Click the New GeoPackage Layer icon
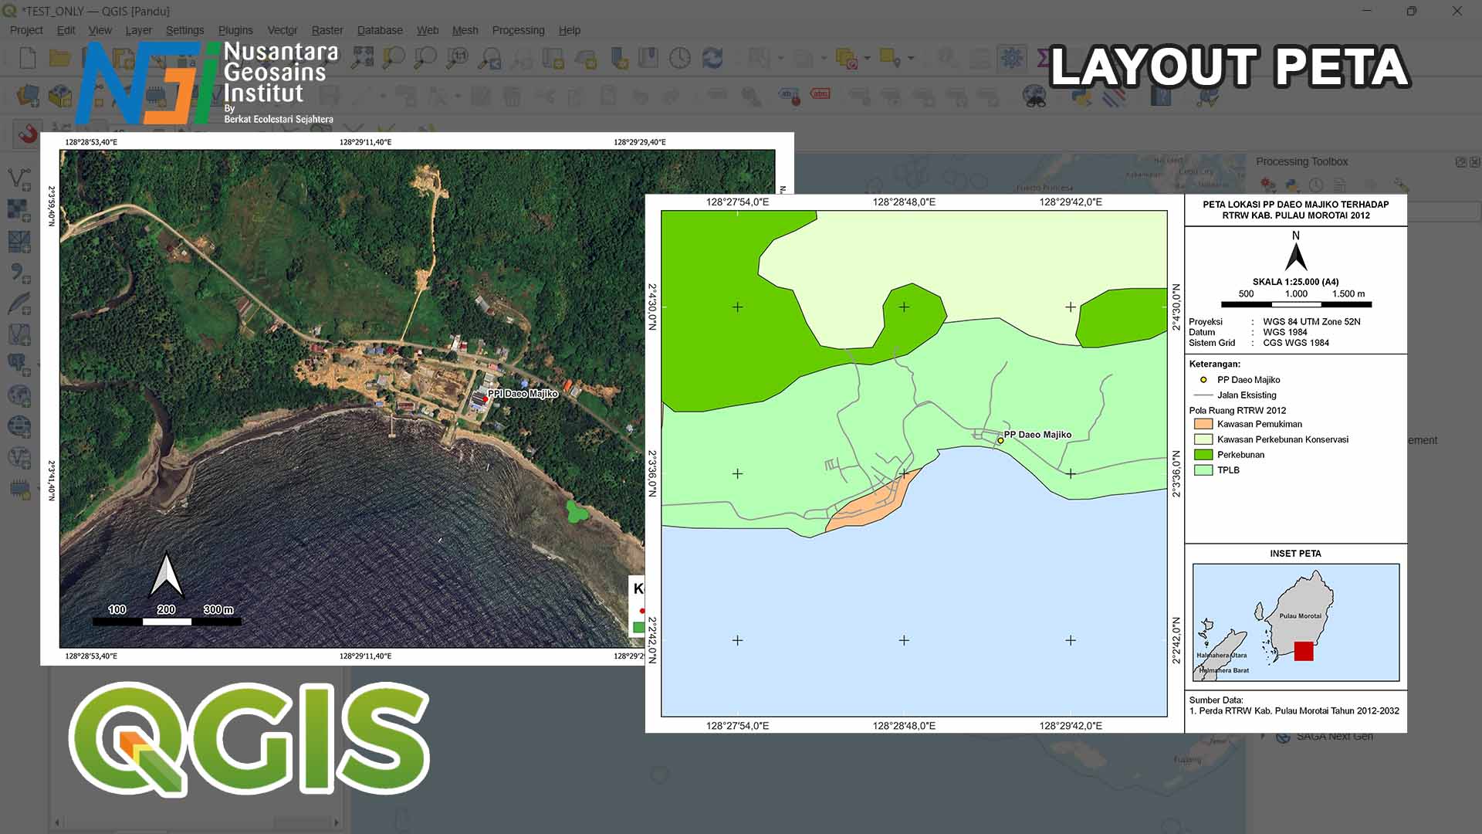This screenshot has width=1482, height=834. click(x=60, y=97)
